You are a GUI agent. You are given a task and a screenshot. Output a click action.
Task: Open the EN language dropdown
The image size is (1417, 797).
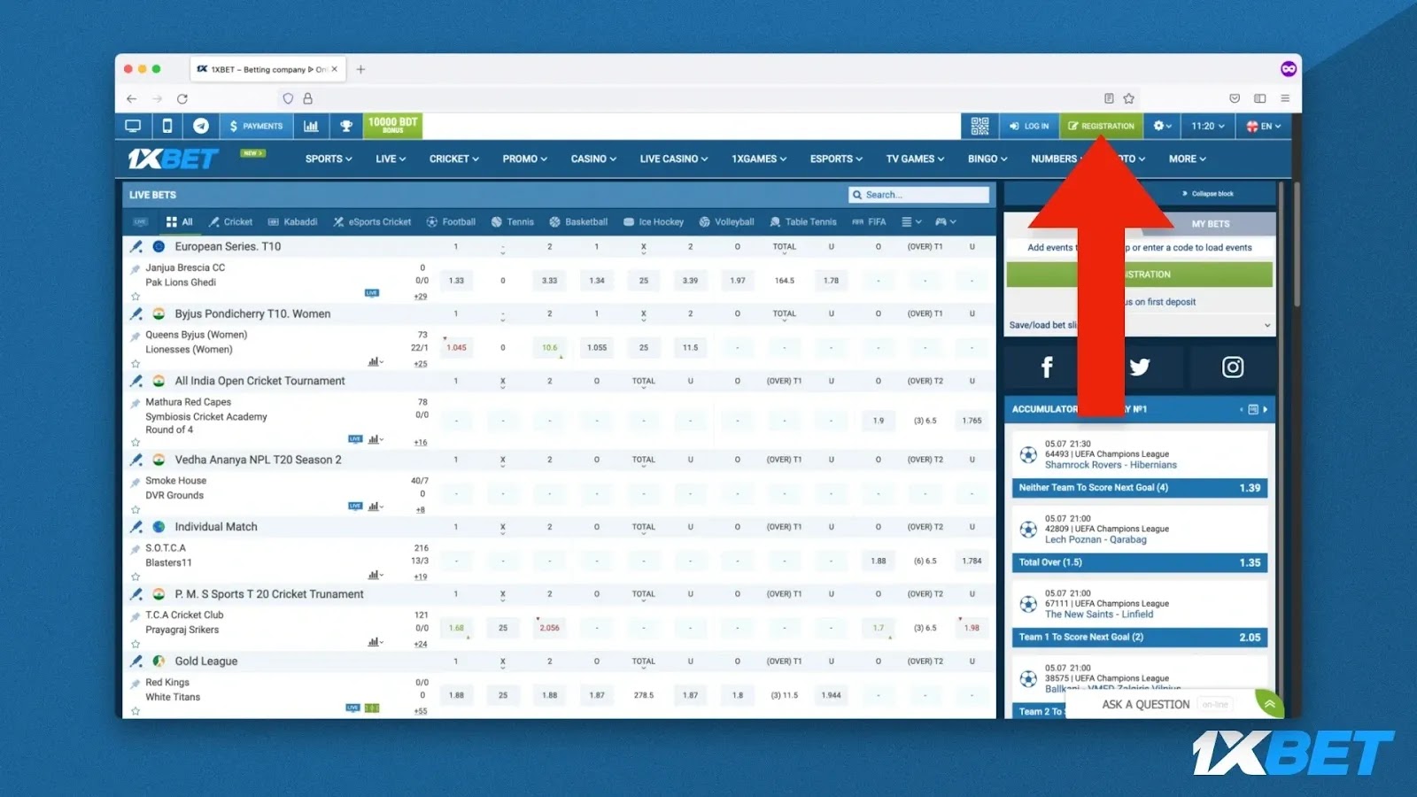[1264, 126]
